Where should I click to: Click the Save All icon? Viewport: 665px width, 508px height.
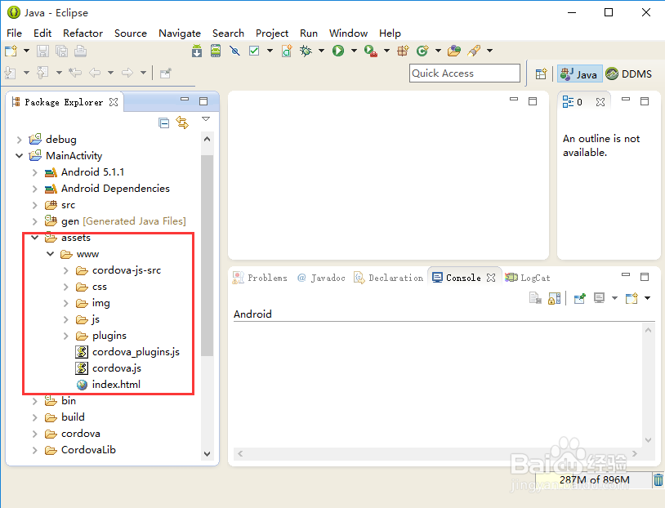pos(61,51)
